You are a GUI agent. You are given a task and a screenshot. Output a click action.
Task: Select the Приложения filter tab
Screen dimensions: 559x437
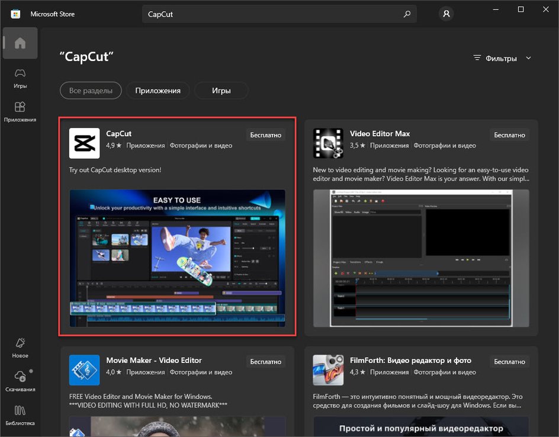158,91
